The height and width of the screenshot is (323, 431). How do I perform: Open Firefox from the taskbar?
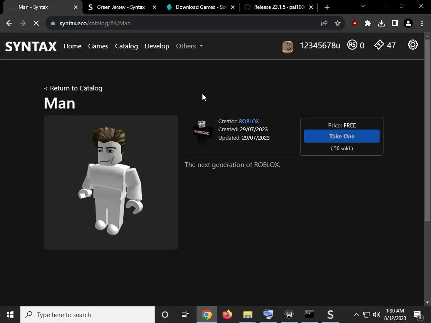[x=227, y=315]
